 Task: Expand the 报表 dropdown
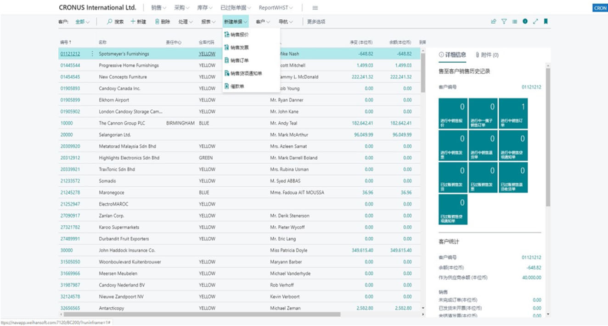[x=208, y=22]
